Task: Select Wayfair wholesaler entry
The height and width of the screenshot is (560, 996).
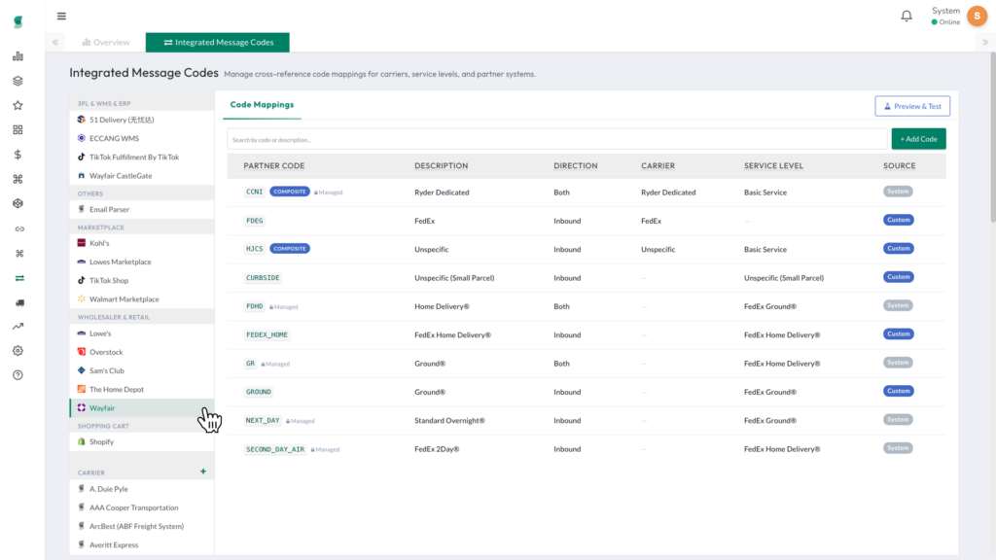Action: [142, 408]
